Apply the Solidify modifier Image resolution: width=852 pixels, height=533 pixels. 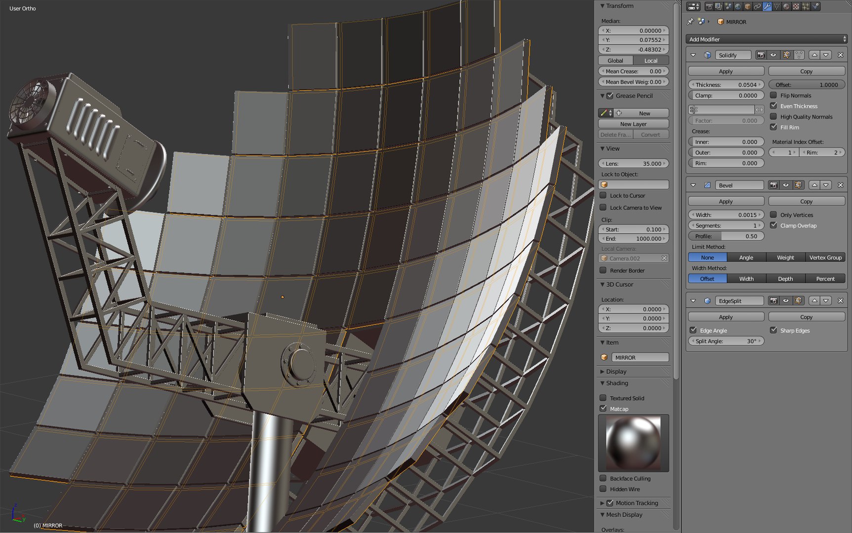pos(726,72)
